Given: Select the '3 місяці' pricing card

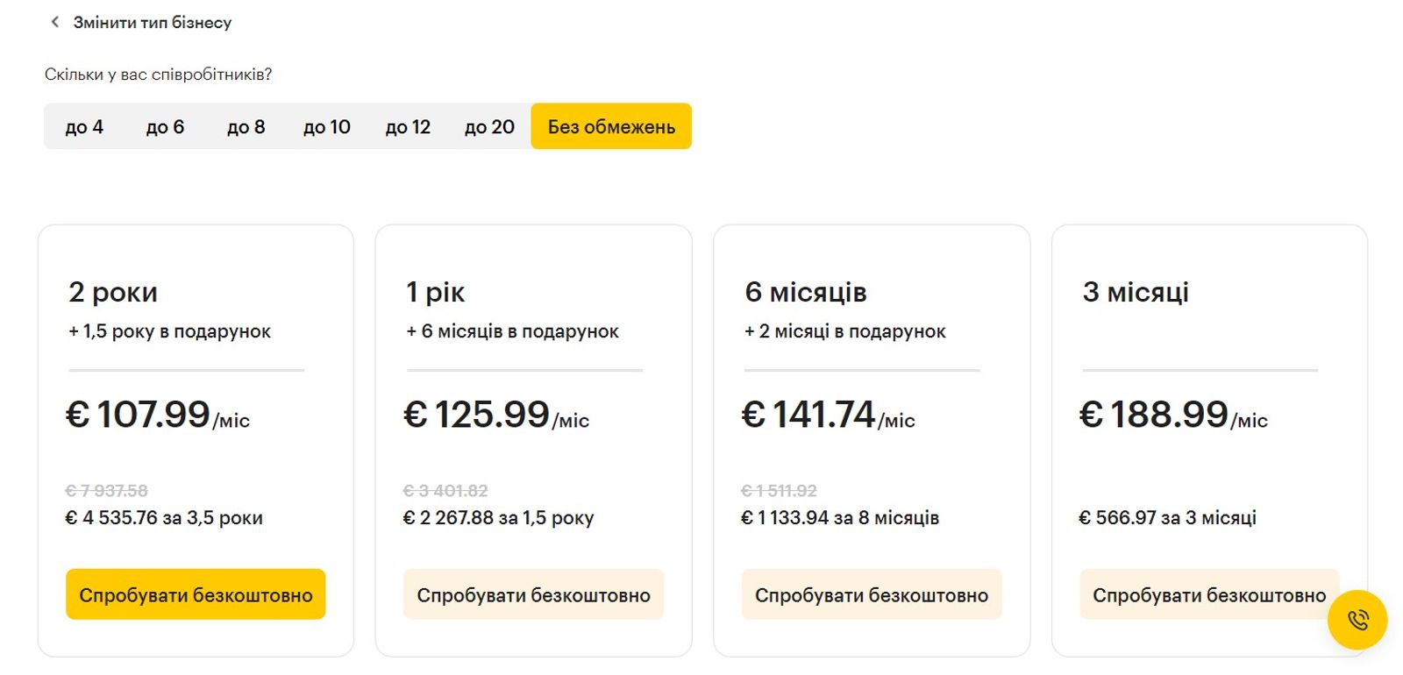Looking at the screenshot, I should tap(1210, 368).
